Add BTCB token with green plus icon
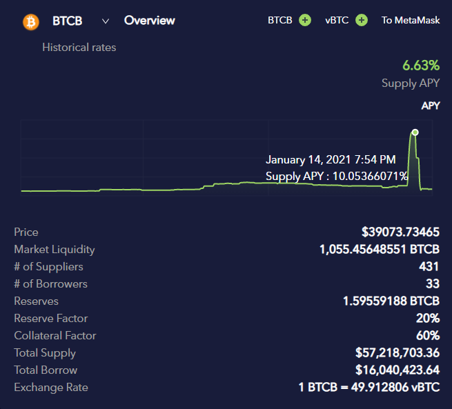The image size is (452, 409). tap(305, 20)
